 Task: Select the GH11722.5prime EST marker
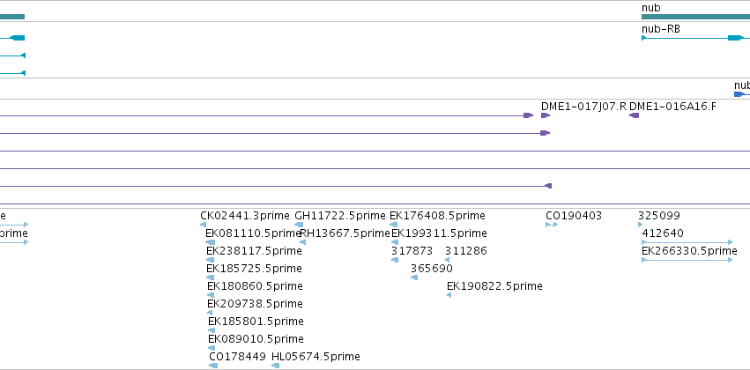click(x=299, y=225)
